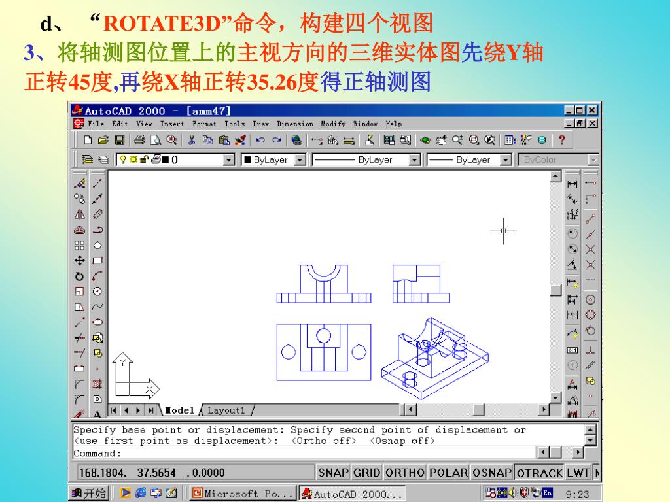Open the Modify menu
The width and height of the screenshot is (670, 502).
333,124
